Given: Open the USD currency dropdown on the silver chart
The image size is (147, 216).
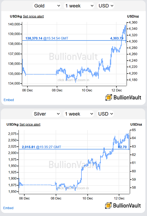Looking at the screenshot, I should (x=105, y=114).
